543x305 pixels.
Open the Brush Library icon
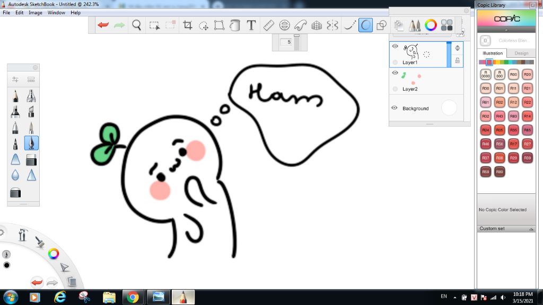click(x=31, y=79)
